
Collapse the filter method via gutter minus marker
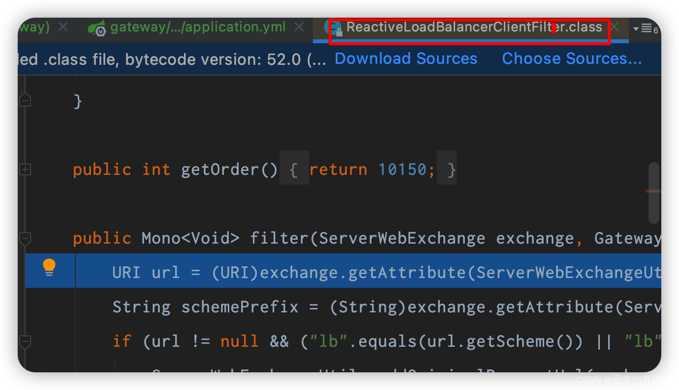click(x=25, y=239)
